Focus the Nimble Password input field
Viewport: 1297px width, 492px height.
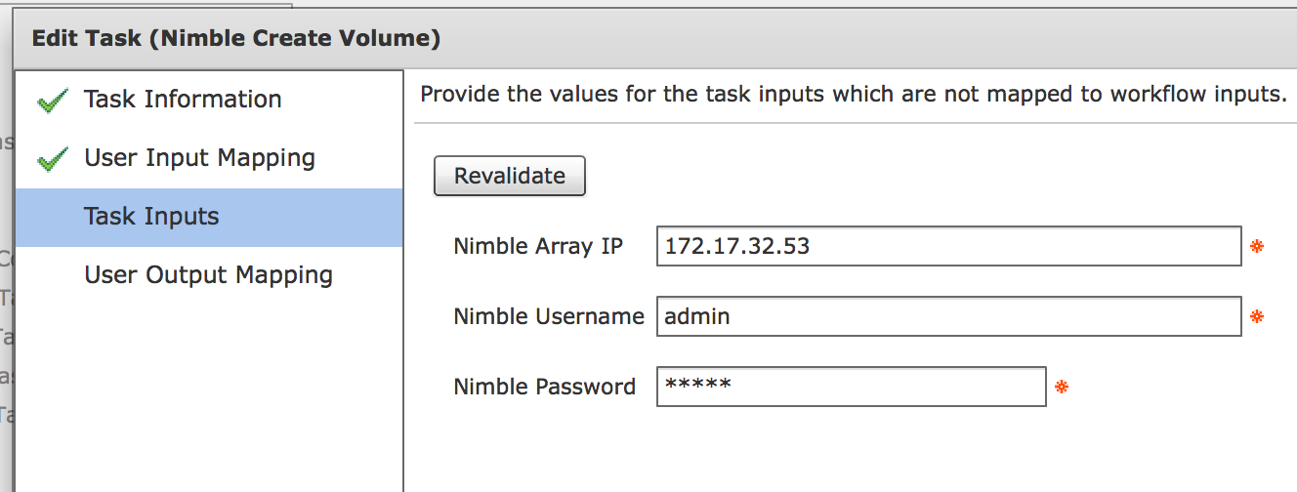[x=852, y=387]
